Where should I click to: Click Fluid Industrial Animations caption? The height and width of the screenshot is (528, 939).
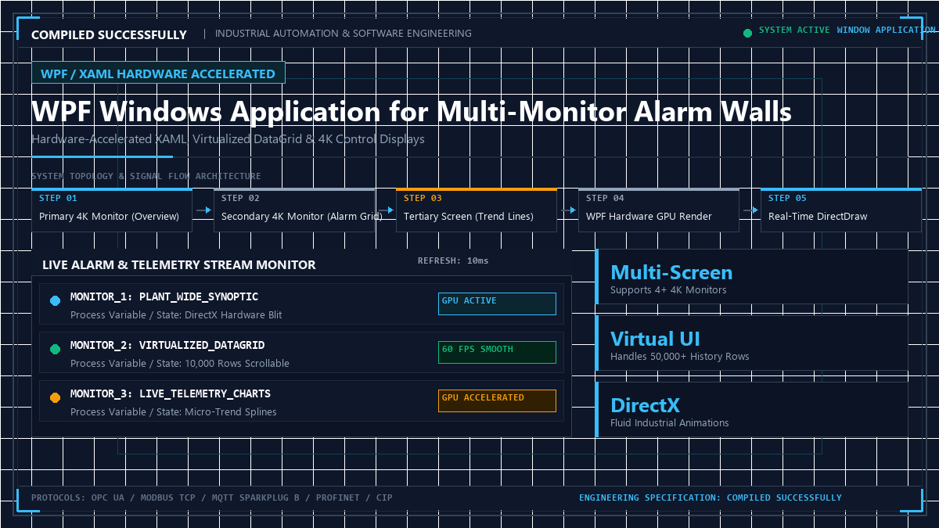[670, 423]
